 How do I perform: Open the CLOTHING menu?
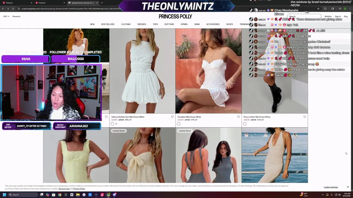(x=126, y=24)
